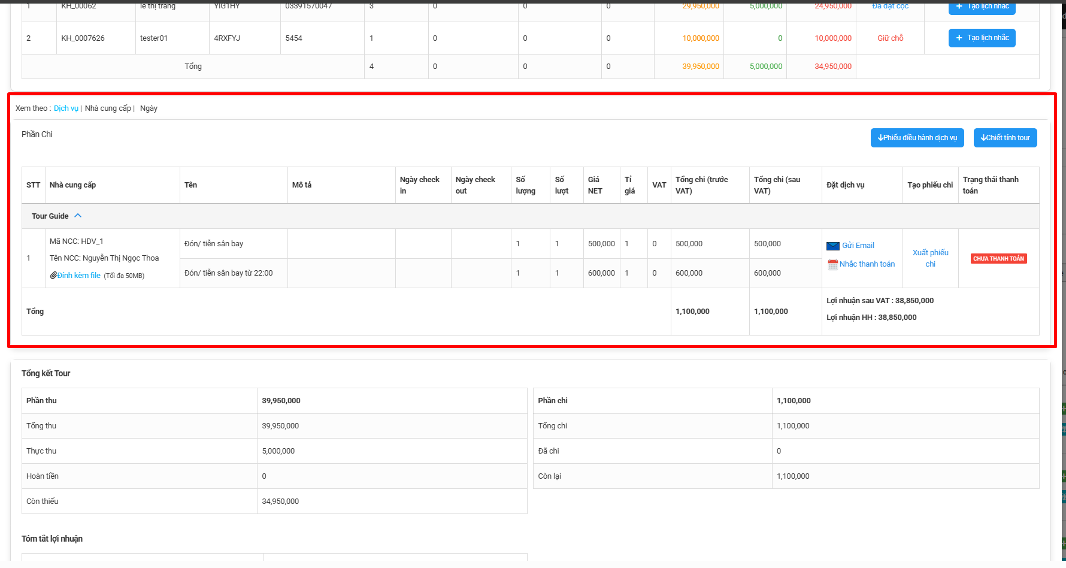Switch view to Dịch vụ
The height and width of the screenshot is (568, 1066).
pos(66,108)
